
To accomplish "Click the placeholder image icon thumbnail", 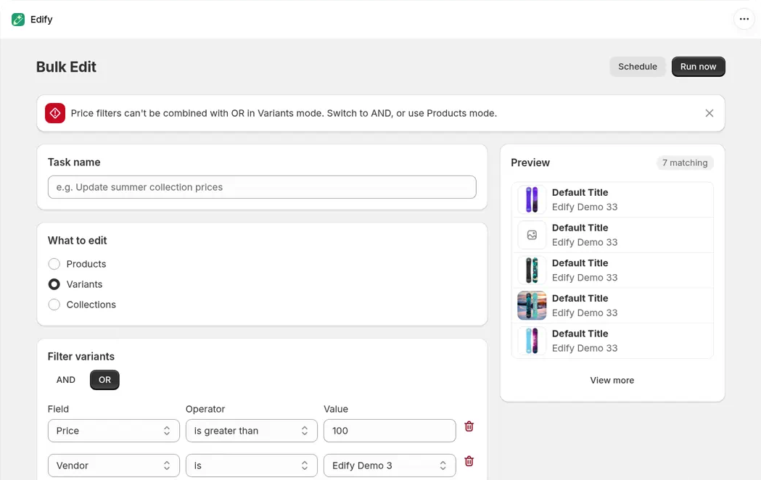I will point(532,235).
